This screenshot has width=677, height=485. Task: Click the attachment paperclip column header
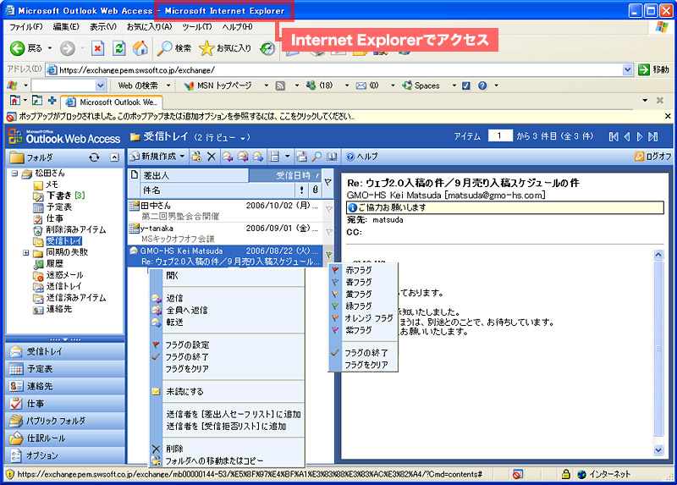pyautogui.click(x=316, y=190)
